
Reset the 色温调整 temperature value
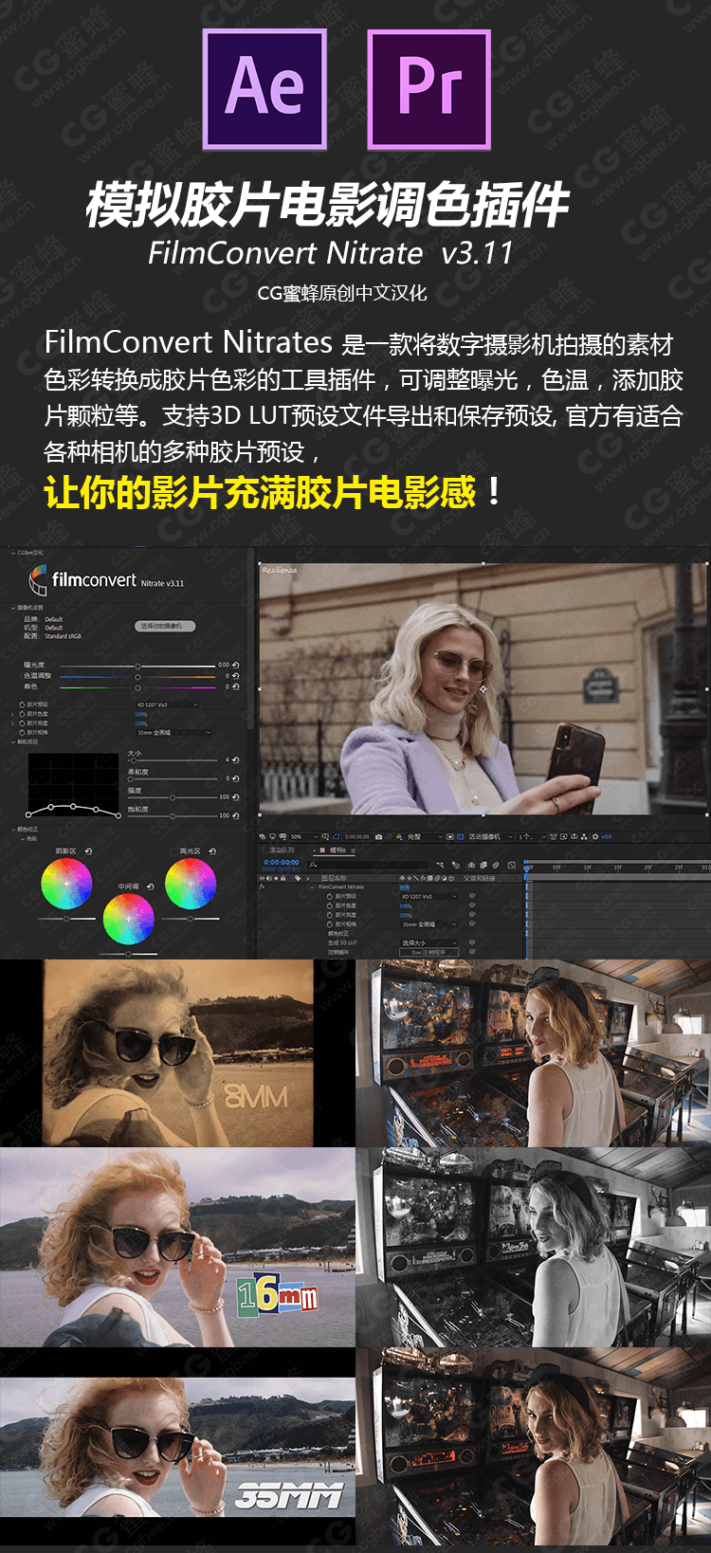click(235, 676)
